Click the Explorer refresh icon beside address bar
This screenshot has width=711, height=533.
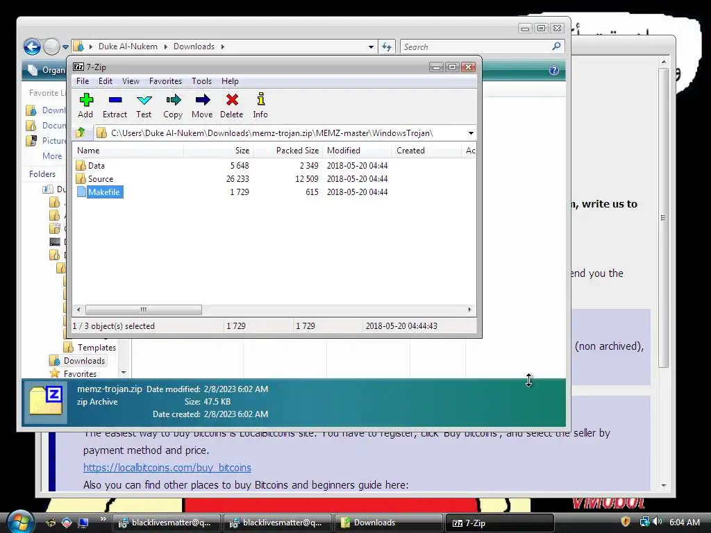click(x=387, y=46)
